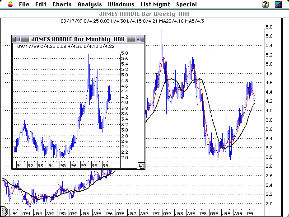Image resolution: width=289 pixels, height=217 pixels.
Task: Click the Monthly window resize grip
Action: [141, 166]
